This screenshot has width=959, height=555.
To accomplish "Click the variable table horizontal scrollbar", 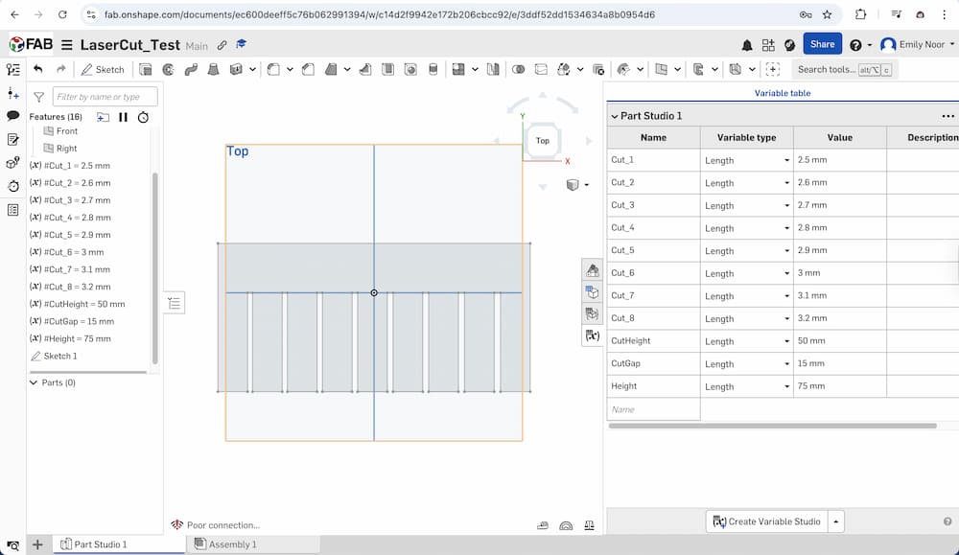I will point(772,426).
